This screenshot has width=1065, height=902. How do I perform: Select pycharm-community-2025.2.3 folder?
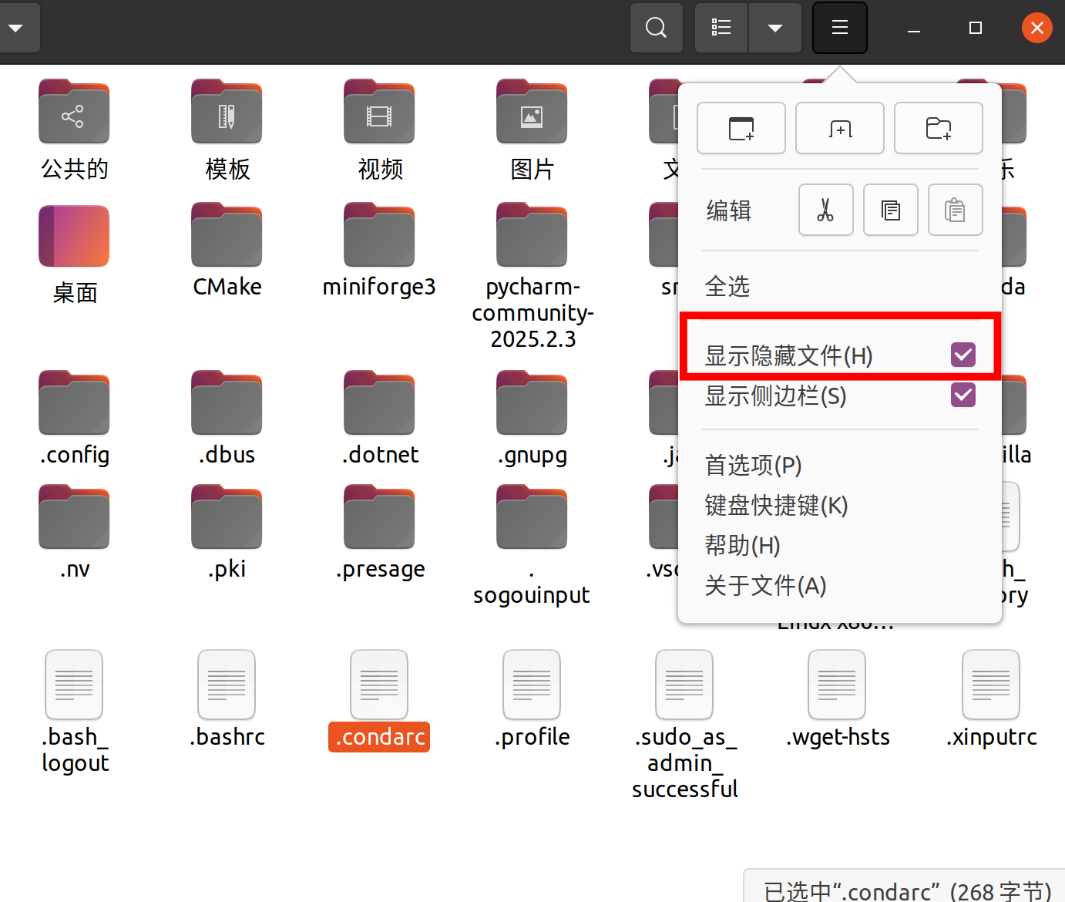(532, 235)
